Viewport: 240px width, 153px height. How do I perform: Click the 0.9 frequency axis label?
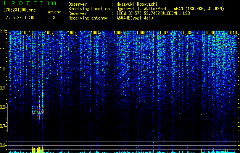coord(3,88)
